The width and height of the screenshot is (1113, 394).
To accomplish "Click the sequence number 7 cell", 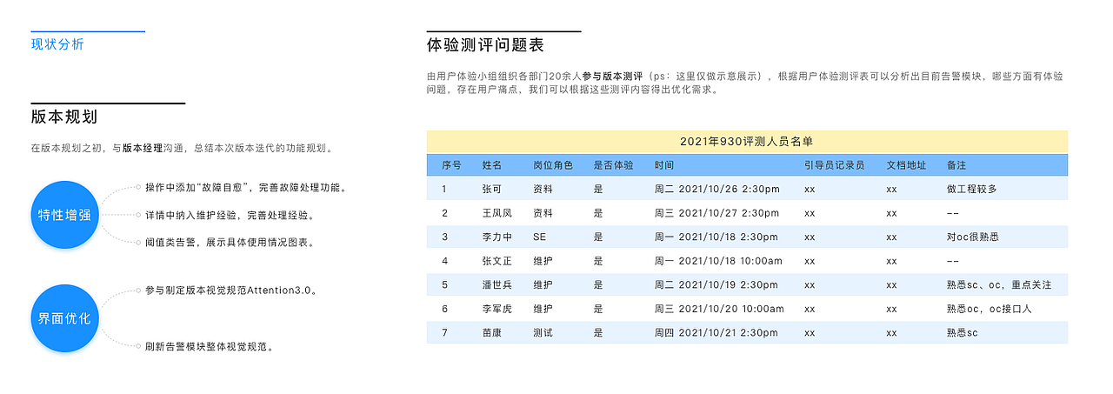I will (x=444, y=332).
